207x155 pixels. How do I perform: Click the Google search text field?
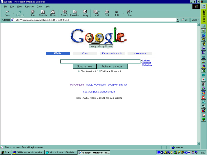(100, 62)
